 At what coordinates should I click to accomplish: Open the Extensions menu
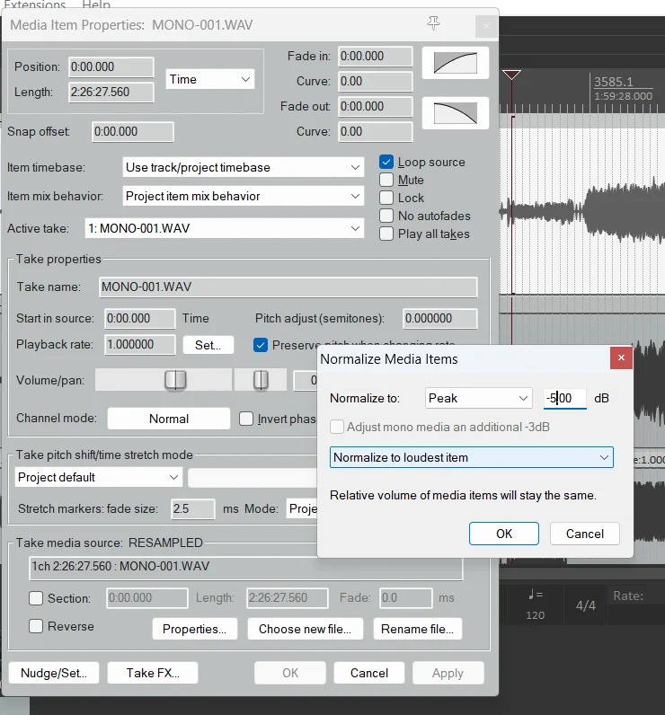tap(35, 5)
